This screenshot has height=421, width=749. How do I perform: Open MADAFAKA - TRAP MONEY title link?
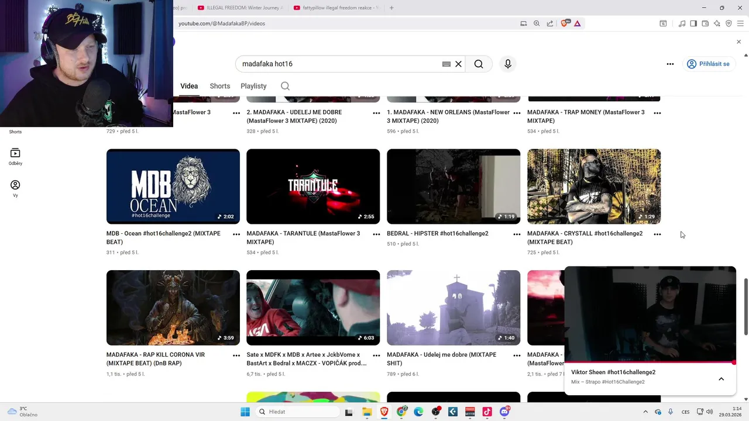(586, 116)
